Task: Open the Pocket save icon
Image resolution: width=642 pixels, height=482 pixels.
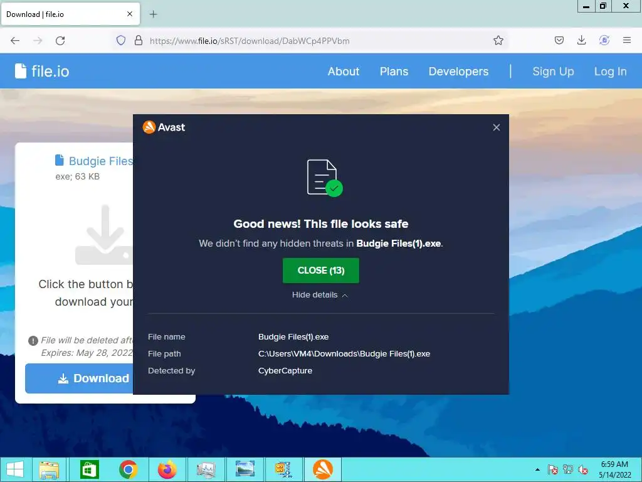Action: [559, 40]
